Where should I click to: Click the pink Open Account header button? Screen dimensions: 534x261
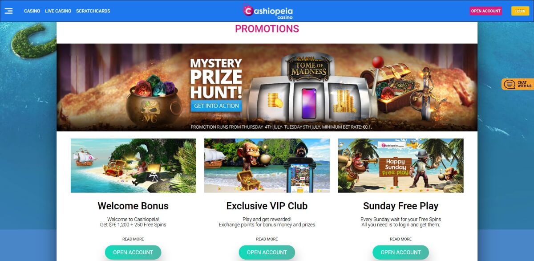(485, 11)
